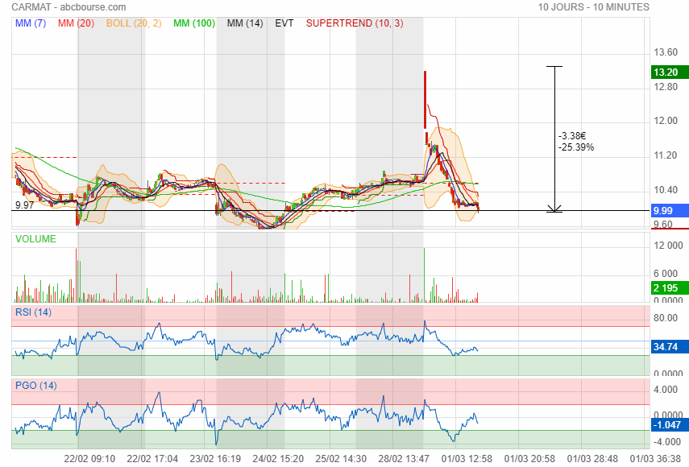The height and width of the screenshot is (467, 689).
Task: Click the blue 9.99 current price tag
Action: pos(670,211)
